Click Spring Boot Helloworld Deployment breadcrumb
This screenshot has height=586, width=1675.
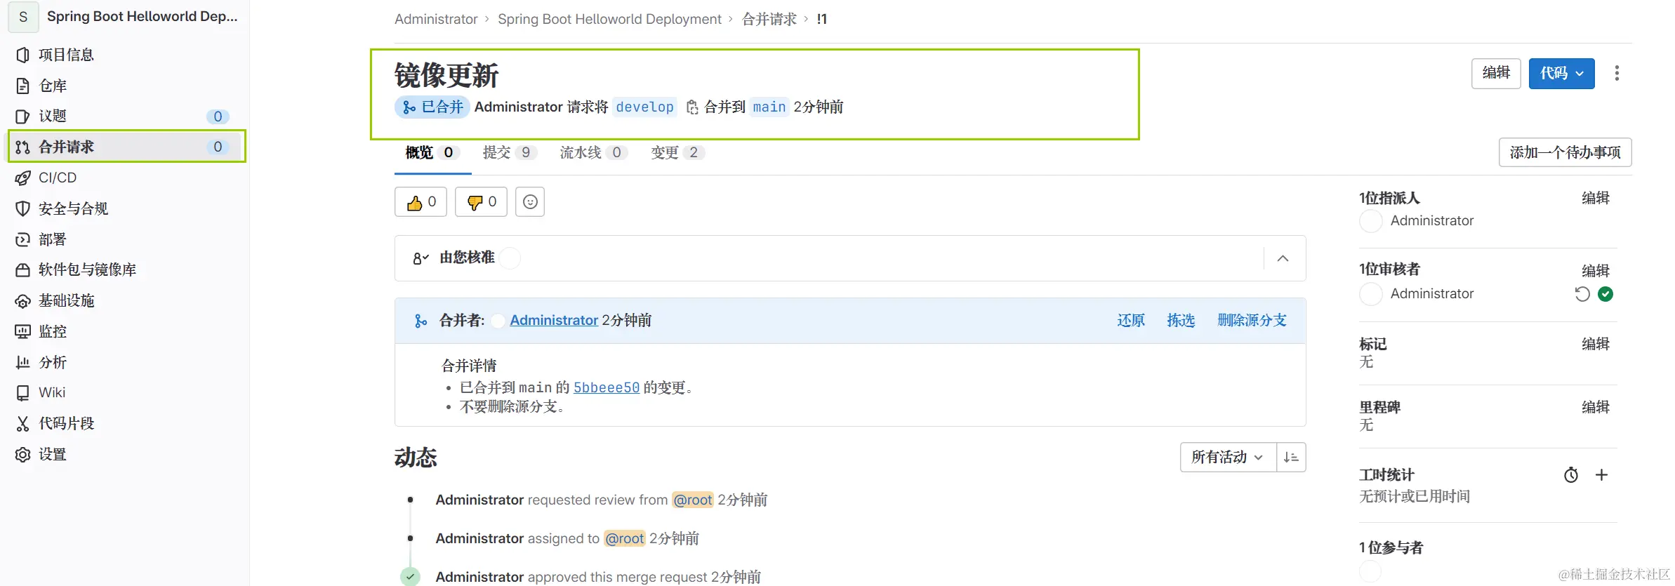point(609,19)
